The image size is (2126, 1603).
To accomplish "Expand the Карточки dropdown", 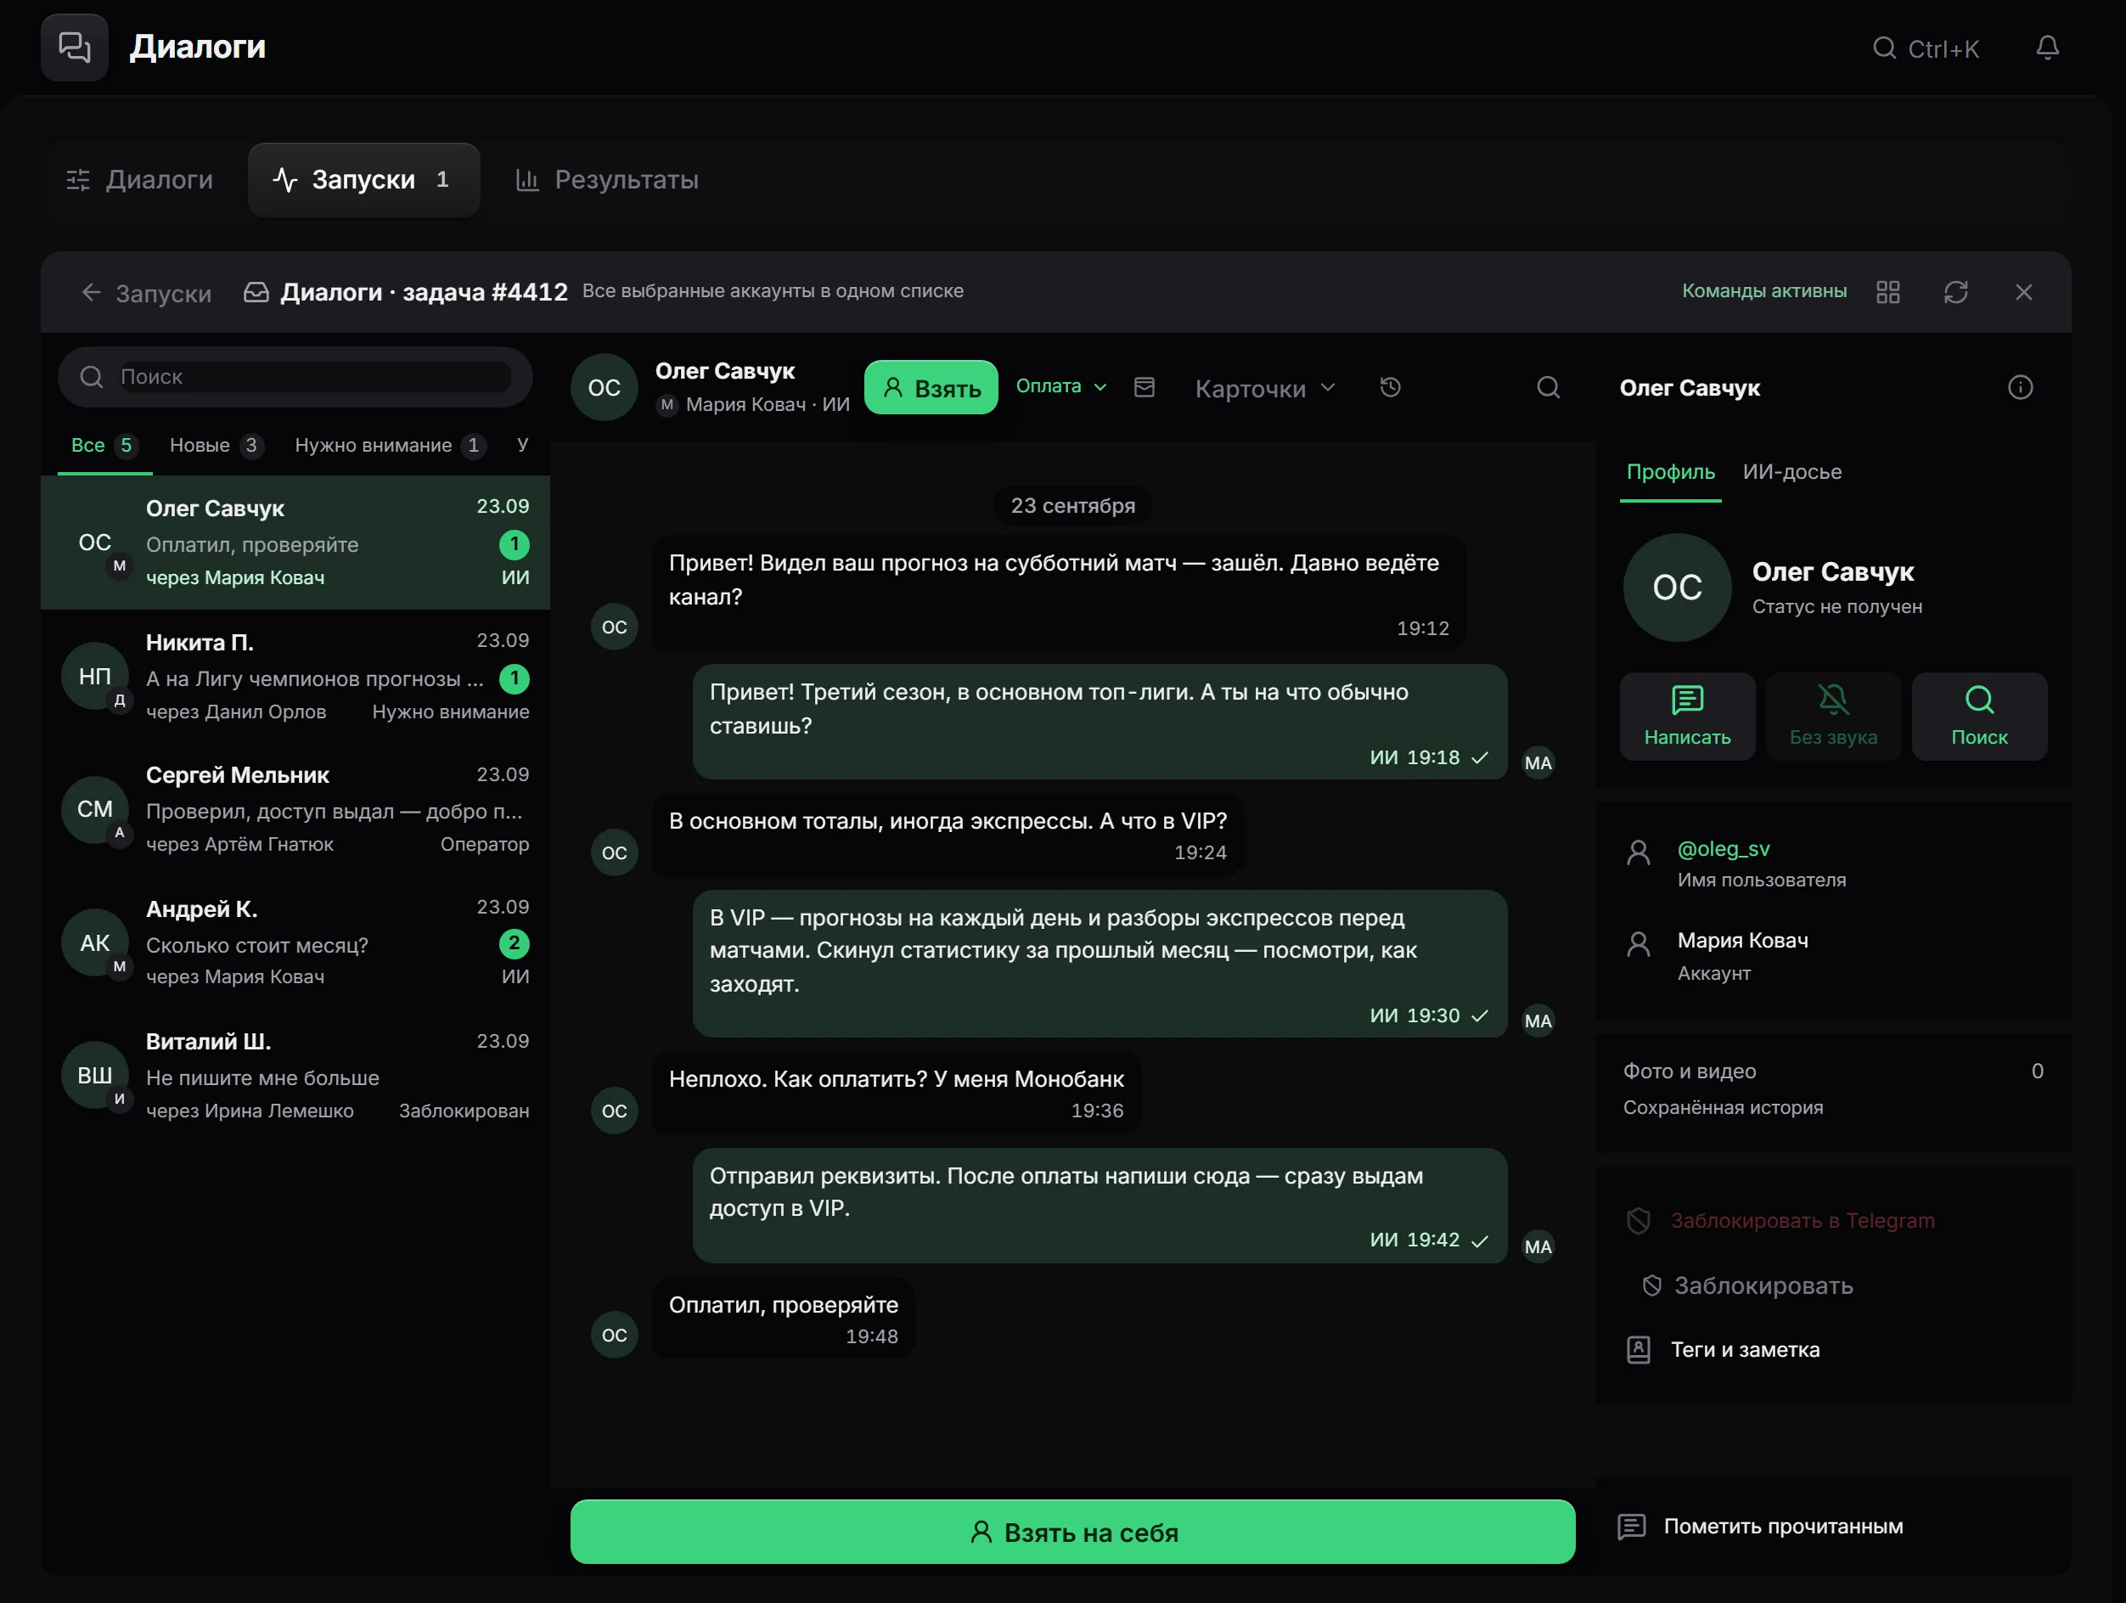I will click(1265, 388).
